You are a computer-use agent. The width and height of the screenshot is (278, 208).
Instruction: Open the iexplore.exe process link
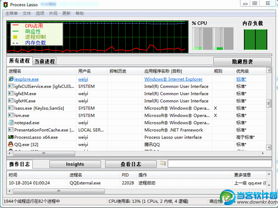click(x=27, y=79)
